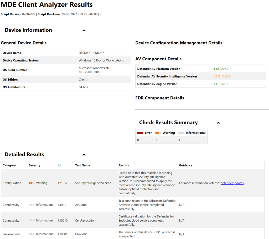Click the PPL protected result text
Image resolution: width=269 pixels, height=239 pixels.
point(147,234)
